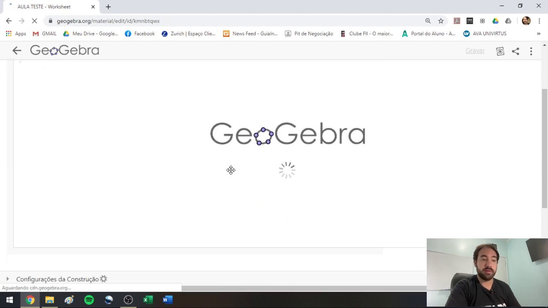Bookmark this page with the star icon
The width and height of the screenshot is (548, 308).
pos(441,21)
